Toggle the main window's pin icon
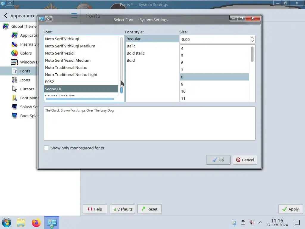 click(10, 3)
